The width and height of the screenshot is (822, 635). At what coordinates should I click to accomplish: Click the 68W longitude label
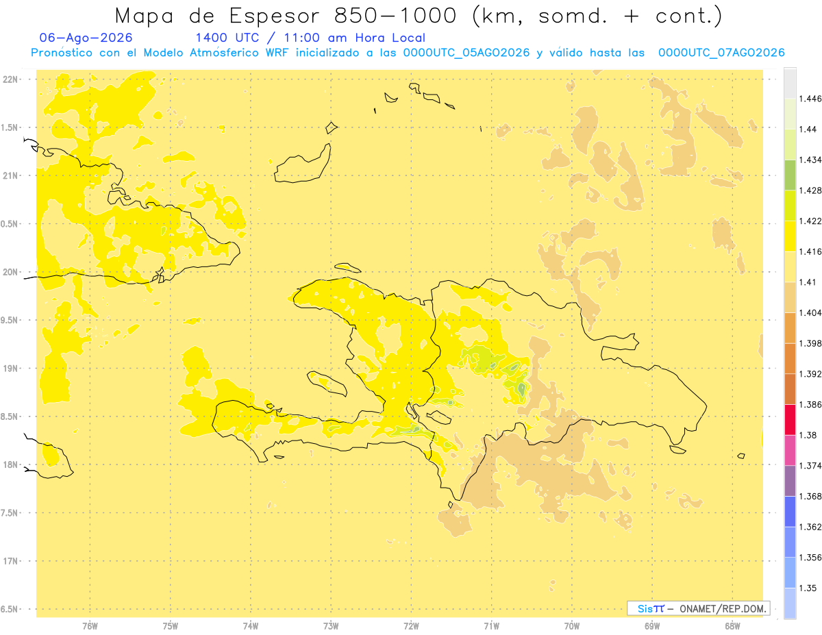click(x=732, y=625)
